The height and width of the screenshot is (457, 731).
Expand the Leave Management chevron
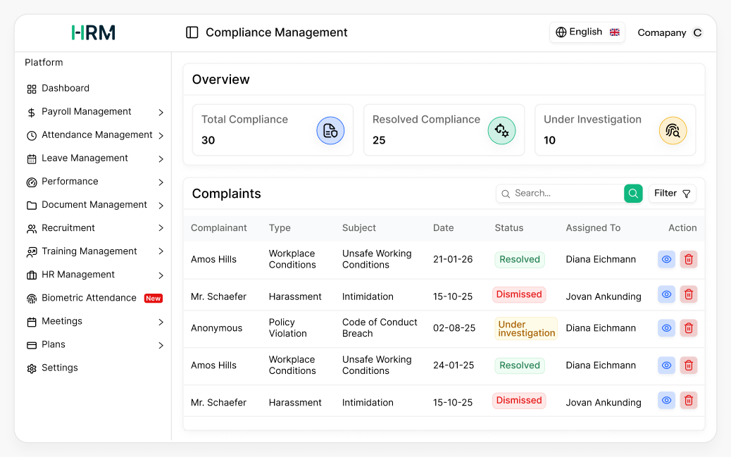click(161, 158)
